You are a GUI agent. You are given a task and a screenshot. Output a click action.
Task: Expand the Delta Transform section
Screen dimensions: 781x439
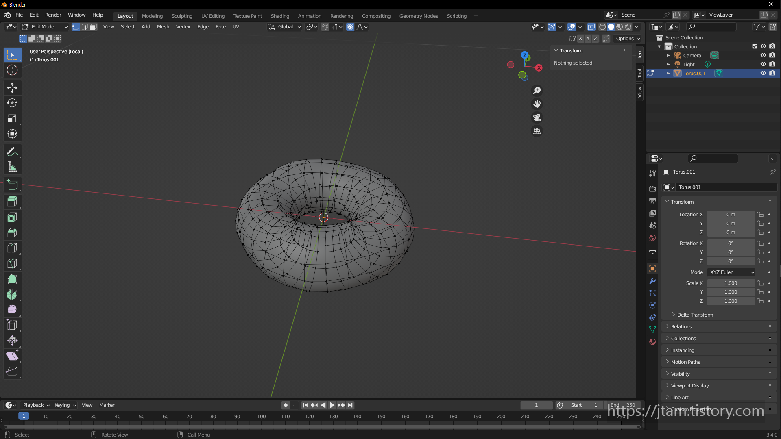(x=695, y=315)
